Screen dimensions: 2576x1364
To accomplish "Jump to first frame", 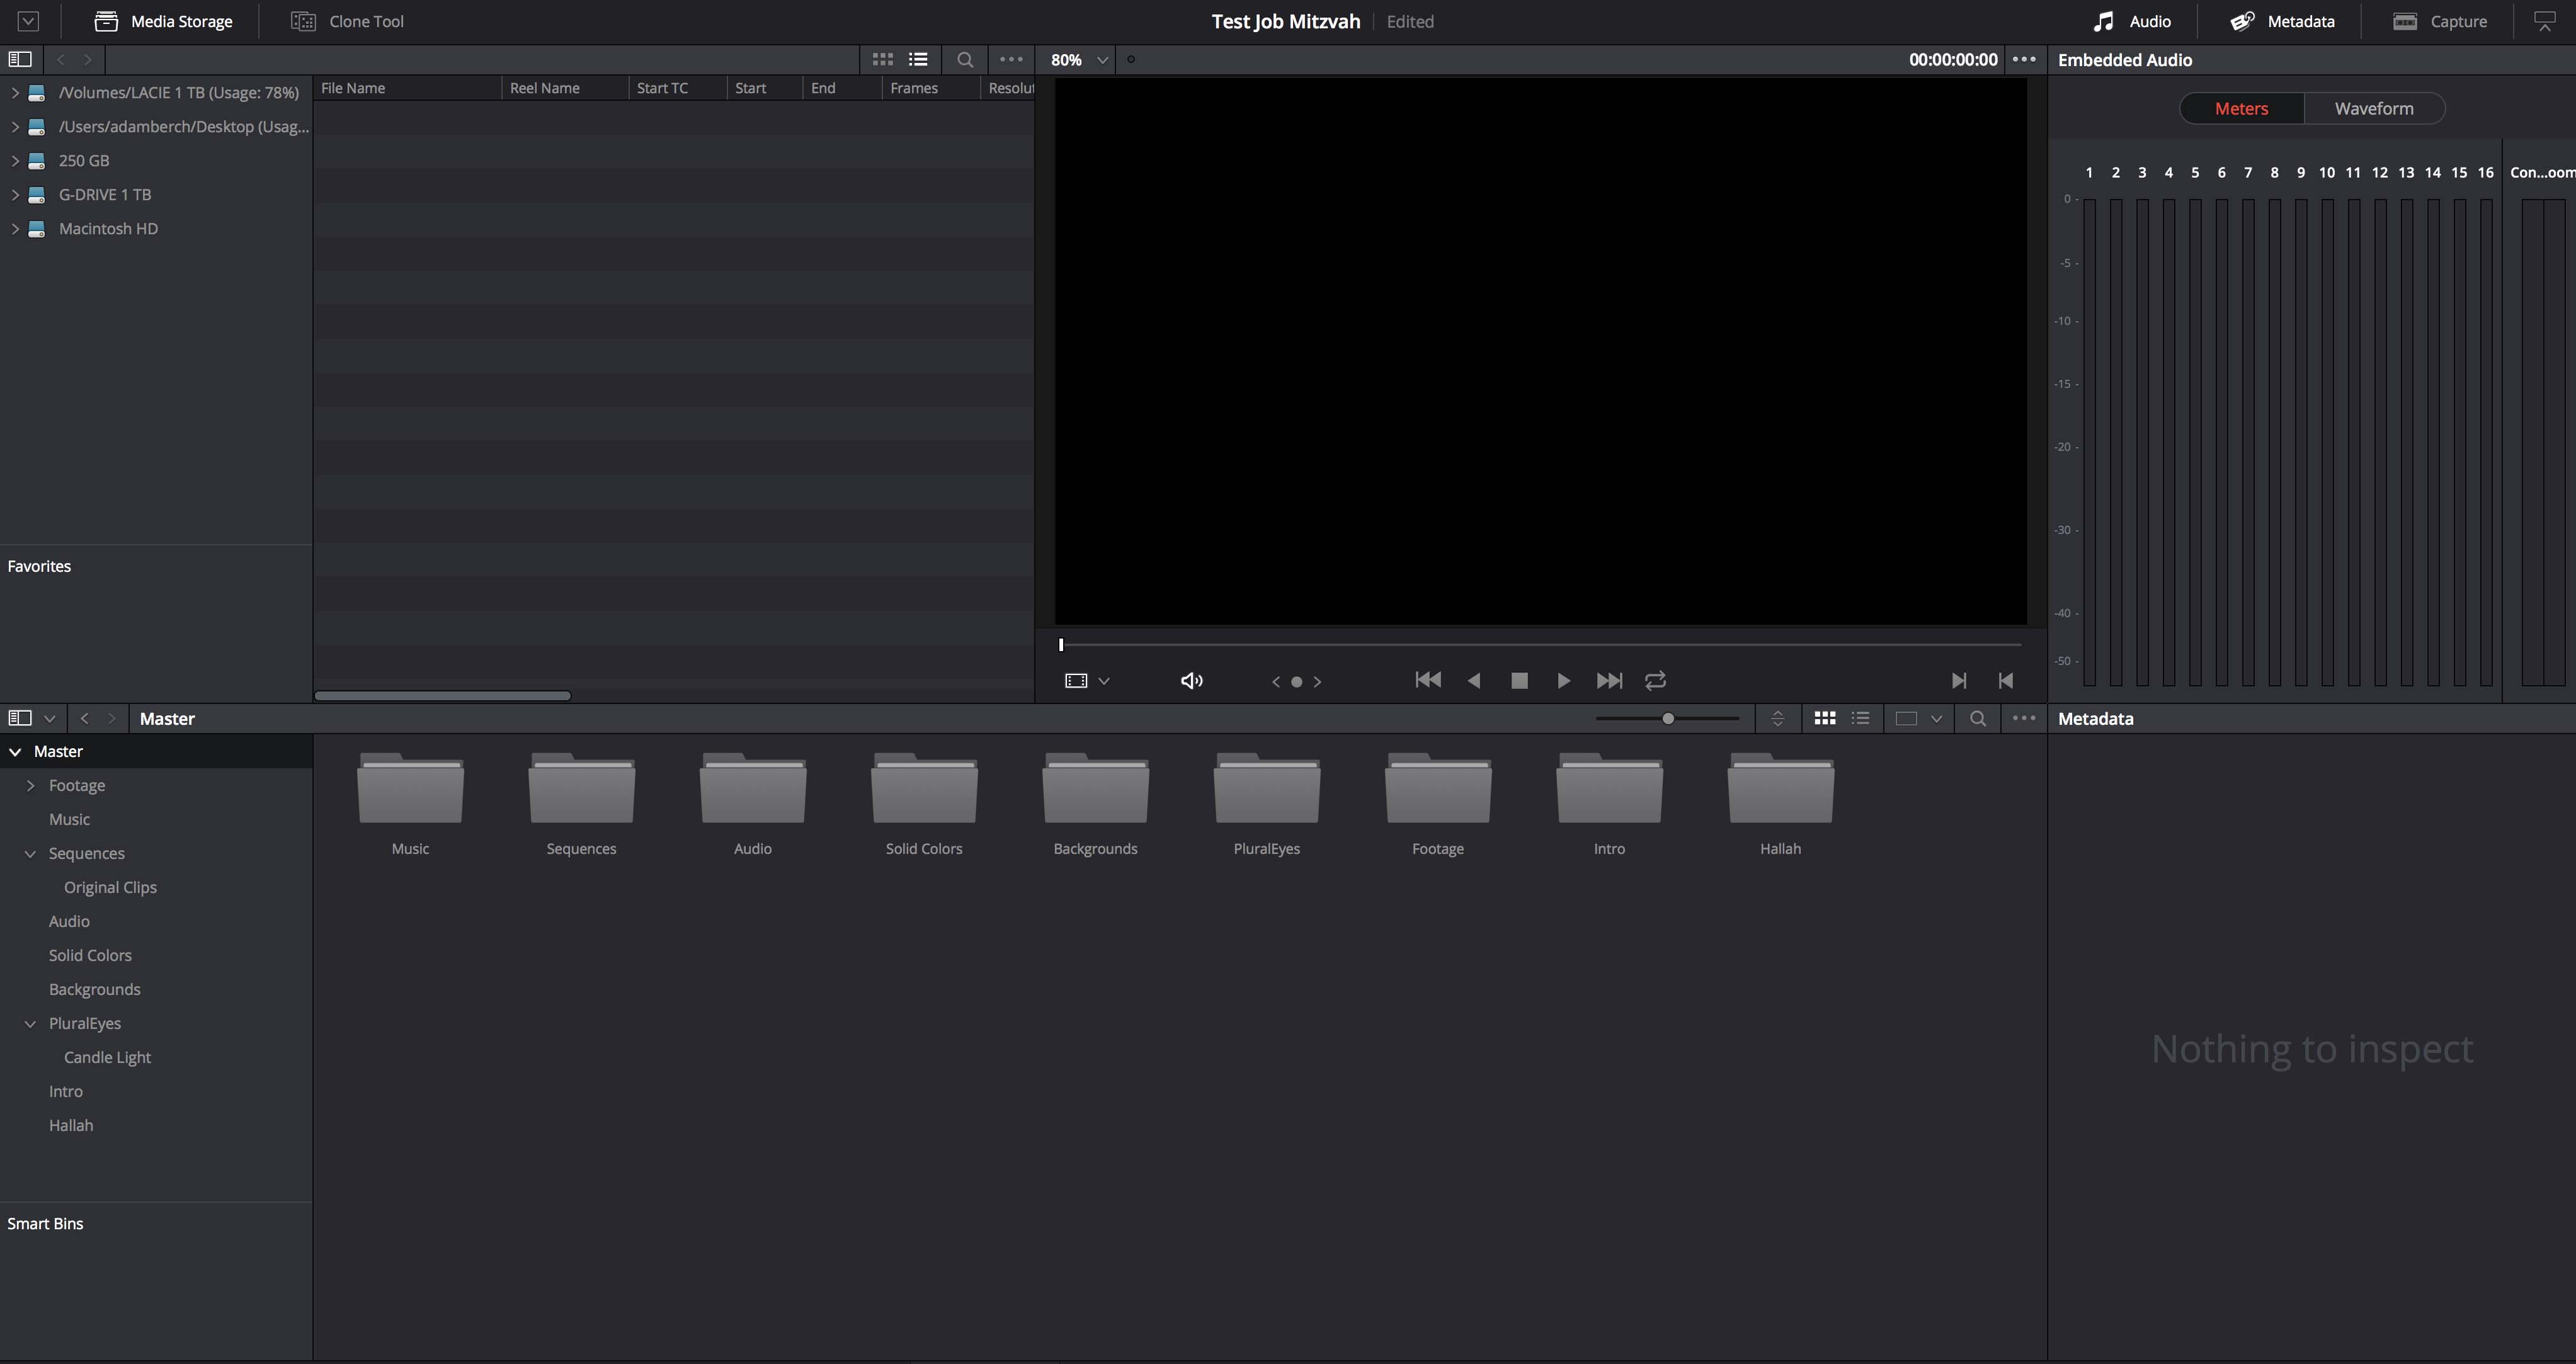I will click(x=1428, y=680).
